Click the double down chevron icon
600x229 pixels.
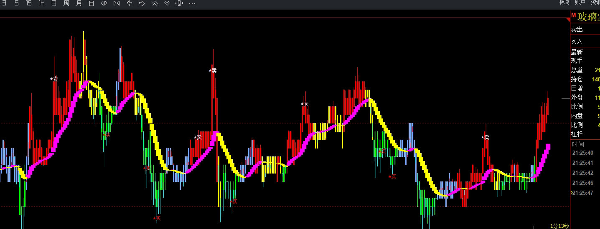[167, 3]
